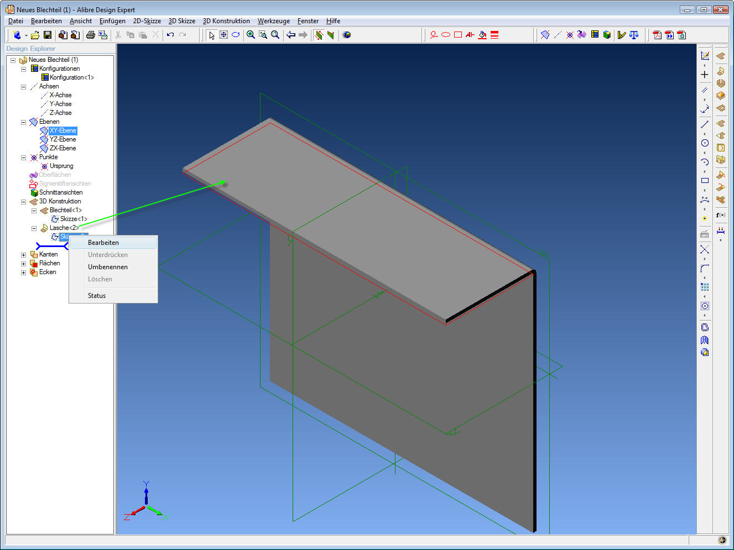The width and height of the screenshot is (734, 550).
Task: Click the red rectangle annotation icon
Action: point(458,35)
